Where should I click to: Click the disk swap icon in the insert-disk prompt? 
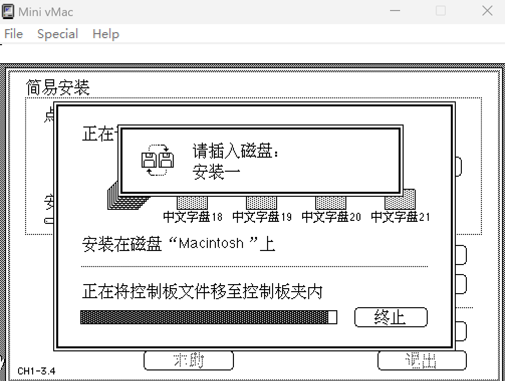(x=158, y=159)
